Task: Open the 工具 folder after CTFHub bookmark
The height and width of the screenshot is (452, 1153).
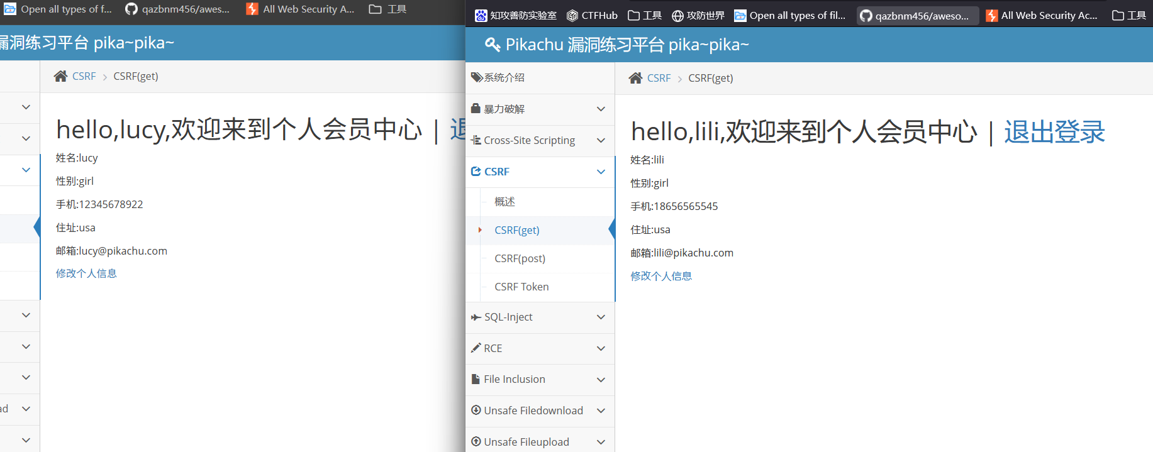Action: coord(645,16)
